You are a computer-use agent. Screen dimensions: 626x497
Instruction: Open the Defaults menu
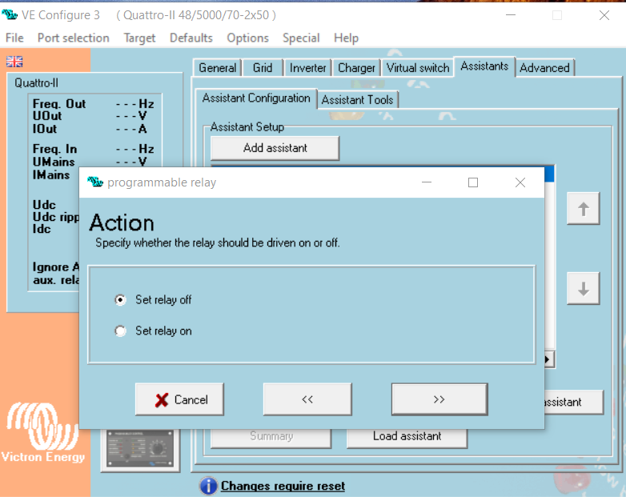(191, 38)
